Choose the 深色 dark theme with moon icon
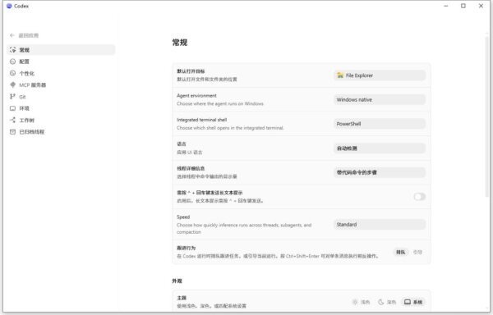The width and height of the screenshot is (493, 315). tap(387, 302)
